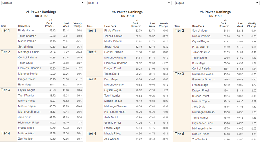The height and width of the screenshot is (142, 261).
Task: Select Crystal Rogue row in Legend table
Action: coord(224,41)
